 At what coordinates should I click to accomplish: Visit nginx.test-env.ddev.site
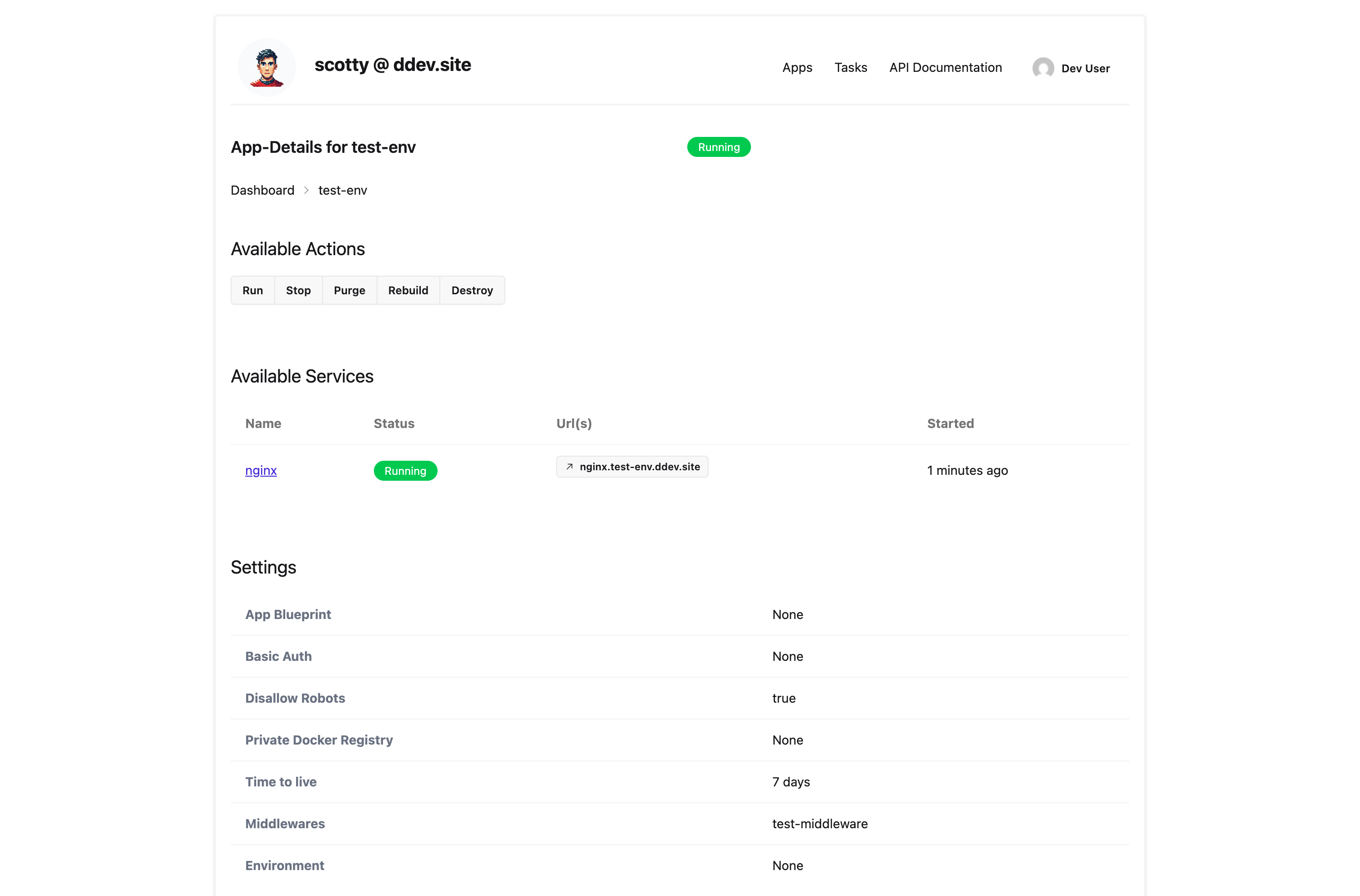[x=640, y=466]
